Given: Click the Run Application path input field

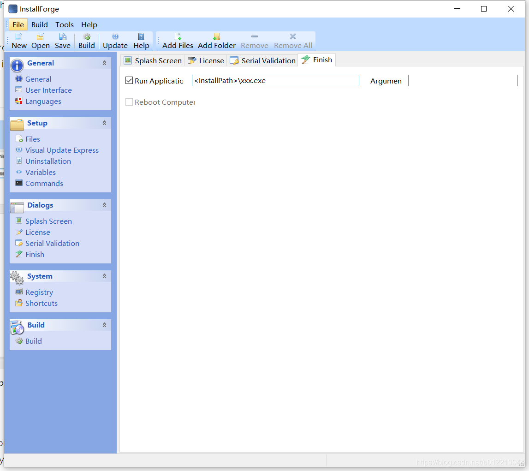Looking at the screenshot, I should (x=275, y=80).
